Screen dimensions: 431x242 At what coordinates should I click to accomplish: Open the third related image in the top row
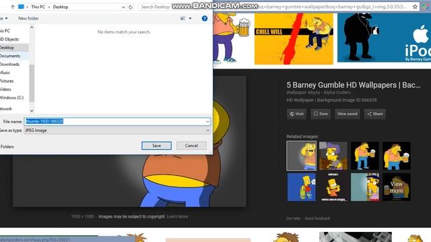365,156
